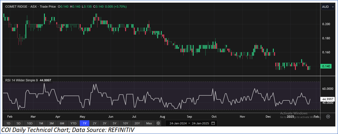Click the Apr month axis label

click(x=58, y=116)
